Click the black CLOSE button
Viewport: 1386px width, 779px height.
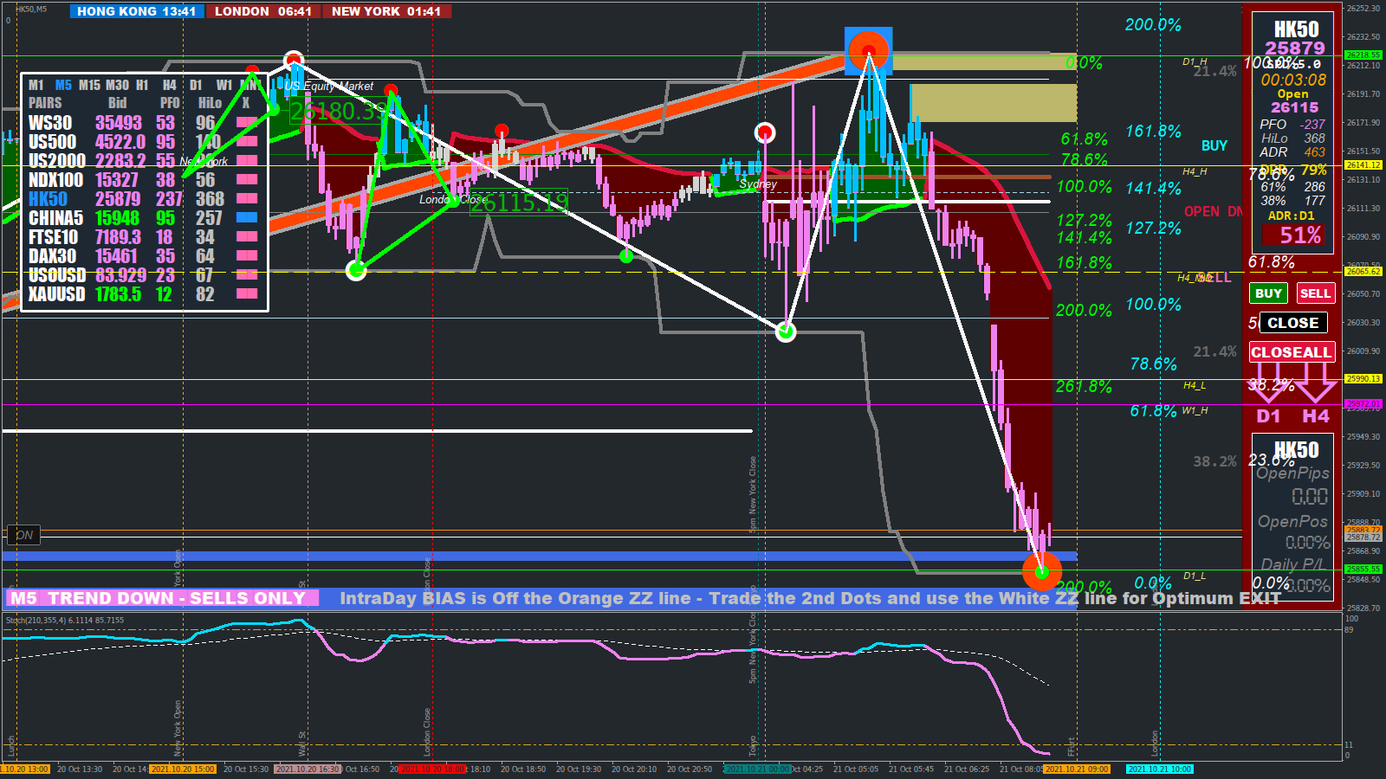(x=1292, y=323)
